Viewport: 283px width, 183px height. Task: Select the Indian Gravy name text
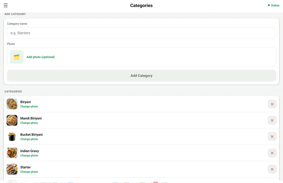point(29,151)
